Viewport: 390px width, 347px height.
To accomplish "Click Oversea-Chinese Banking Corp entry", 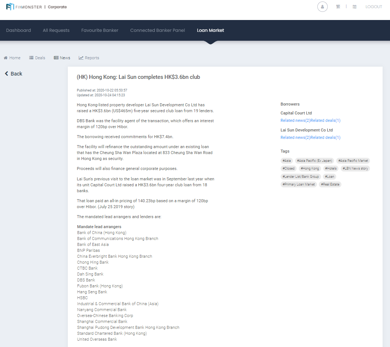I will [105, 316].
